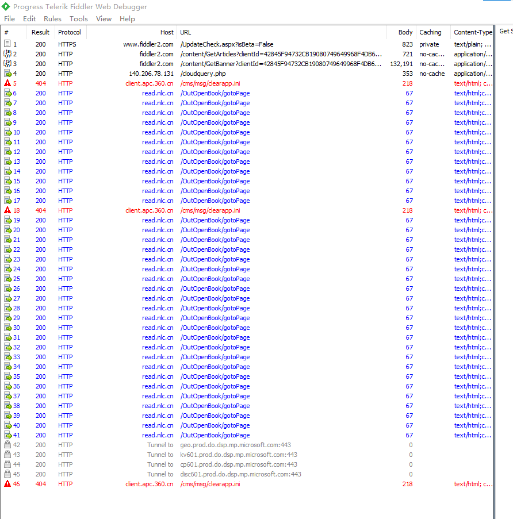Click the green arrow icon of session 21

[x=7, y=239]
